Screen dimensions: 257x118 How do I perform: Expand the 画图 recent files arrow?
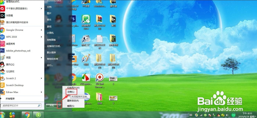click(x=42, y=58)
